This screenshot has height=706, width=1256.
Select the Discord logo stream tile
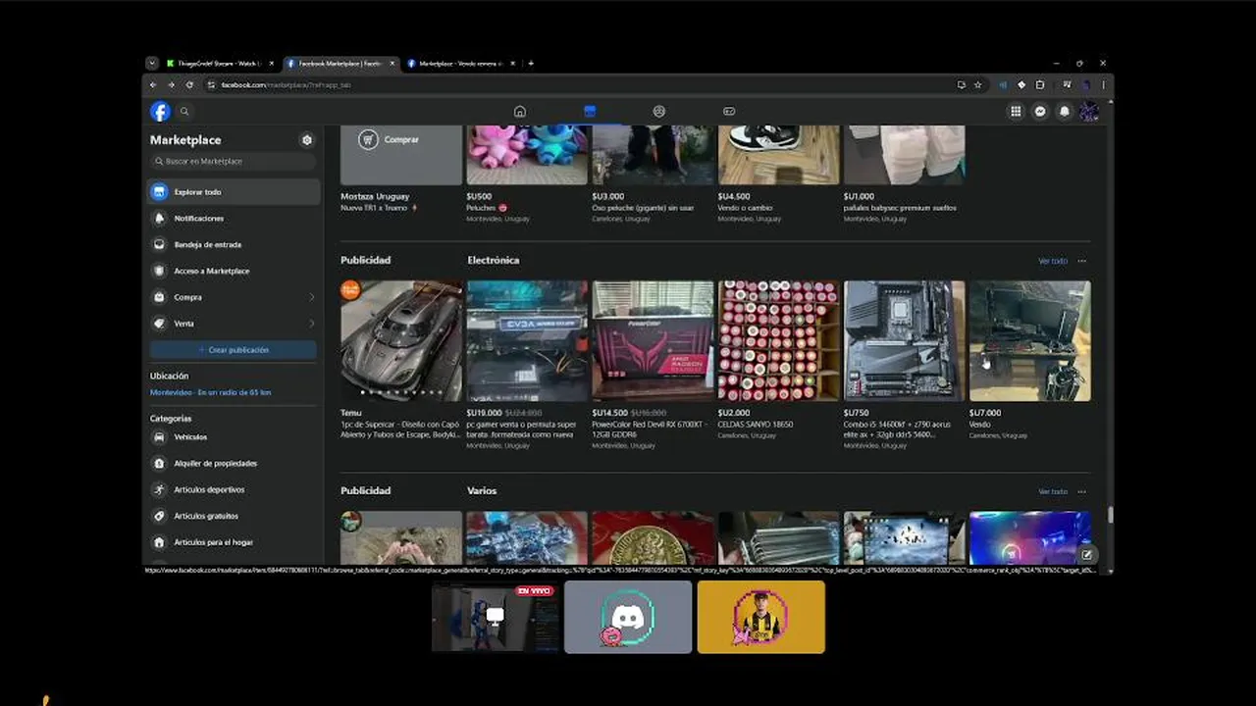tap(628, 617)
